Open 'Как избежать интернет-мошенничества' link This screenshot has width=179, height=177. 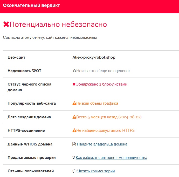[x=111, y=158]
